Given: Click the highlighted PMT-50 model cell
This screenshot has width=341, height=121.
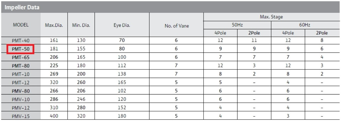Looking at the screenshot, I should pyautogui.click(x=21, y=49).
